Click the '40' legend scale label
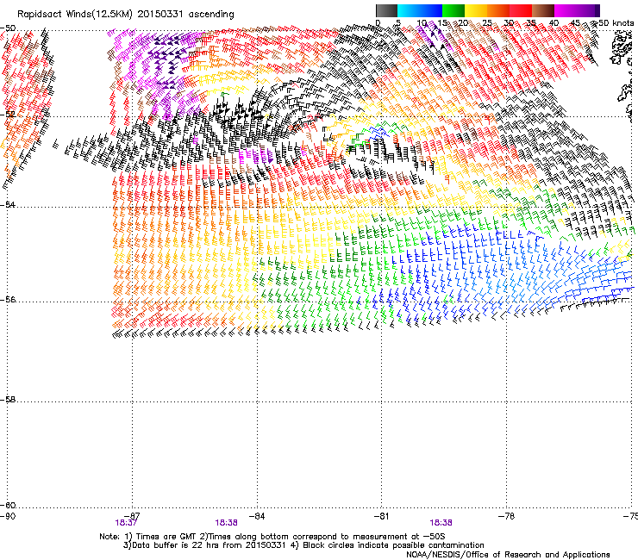Viewport: 638px width, 560px height. [x=554, y=23]
